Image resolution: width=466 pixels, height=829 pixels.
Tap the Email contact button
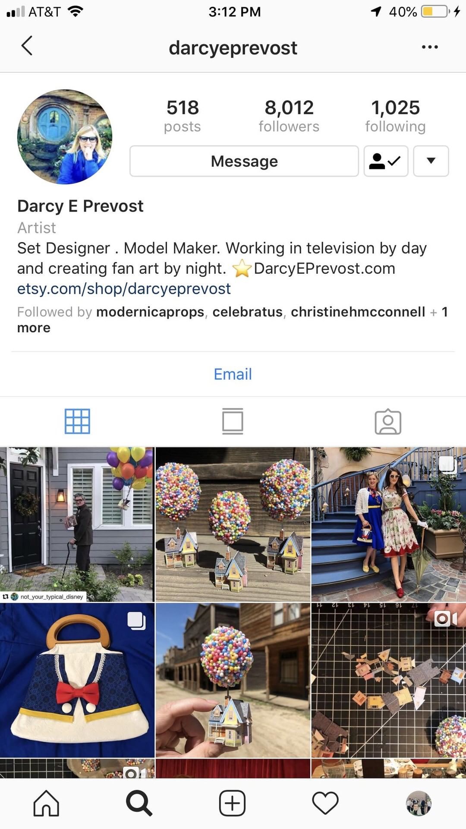pyautogui.click(x=233, y=374)
